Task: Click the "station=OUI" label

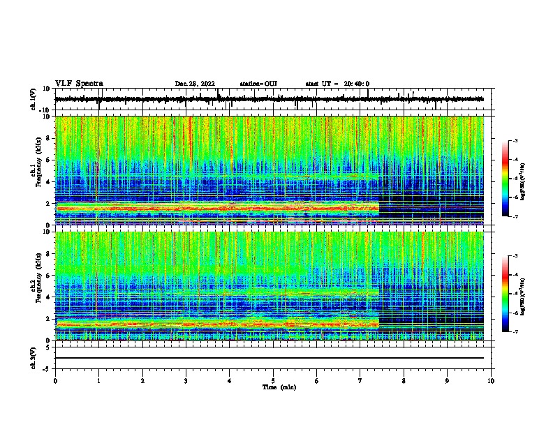Action: pos(258,84)
